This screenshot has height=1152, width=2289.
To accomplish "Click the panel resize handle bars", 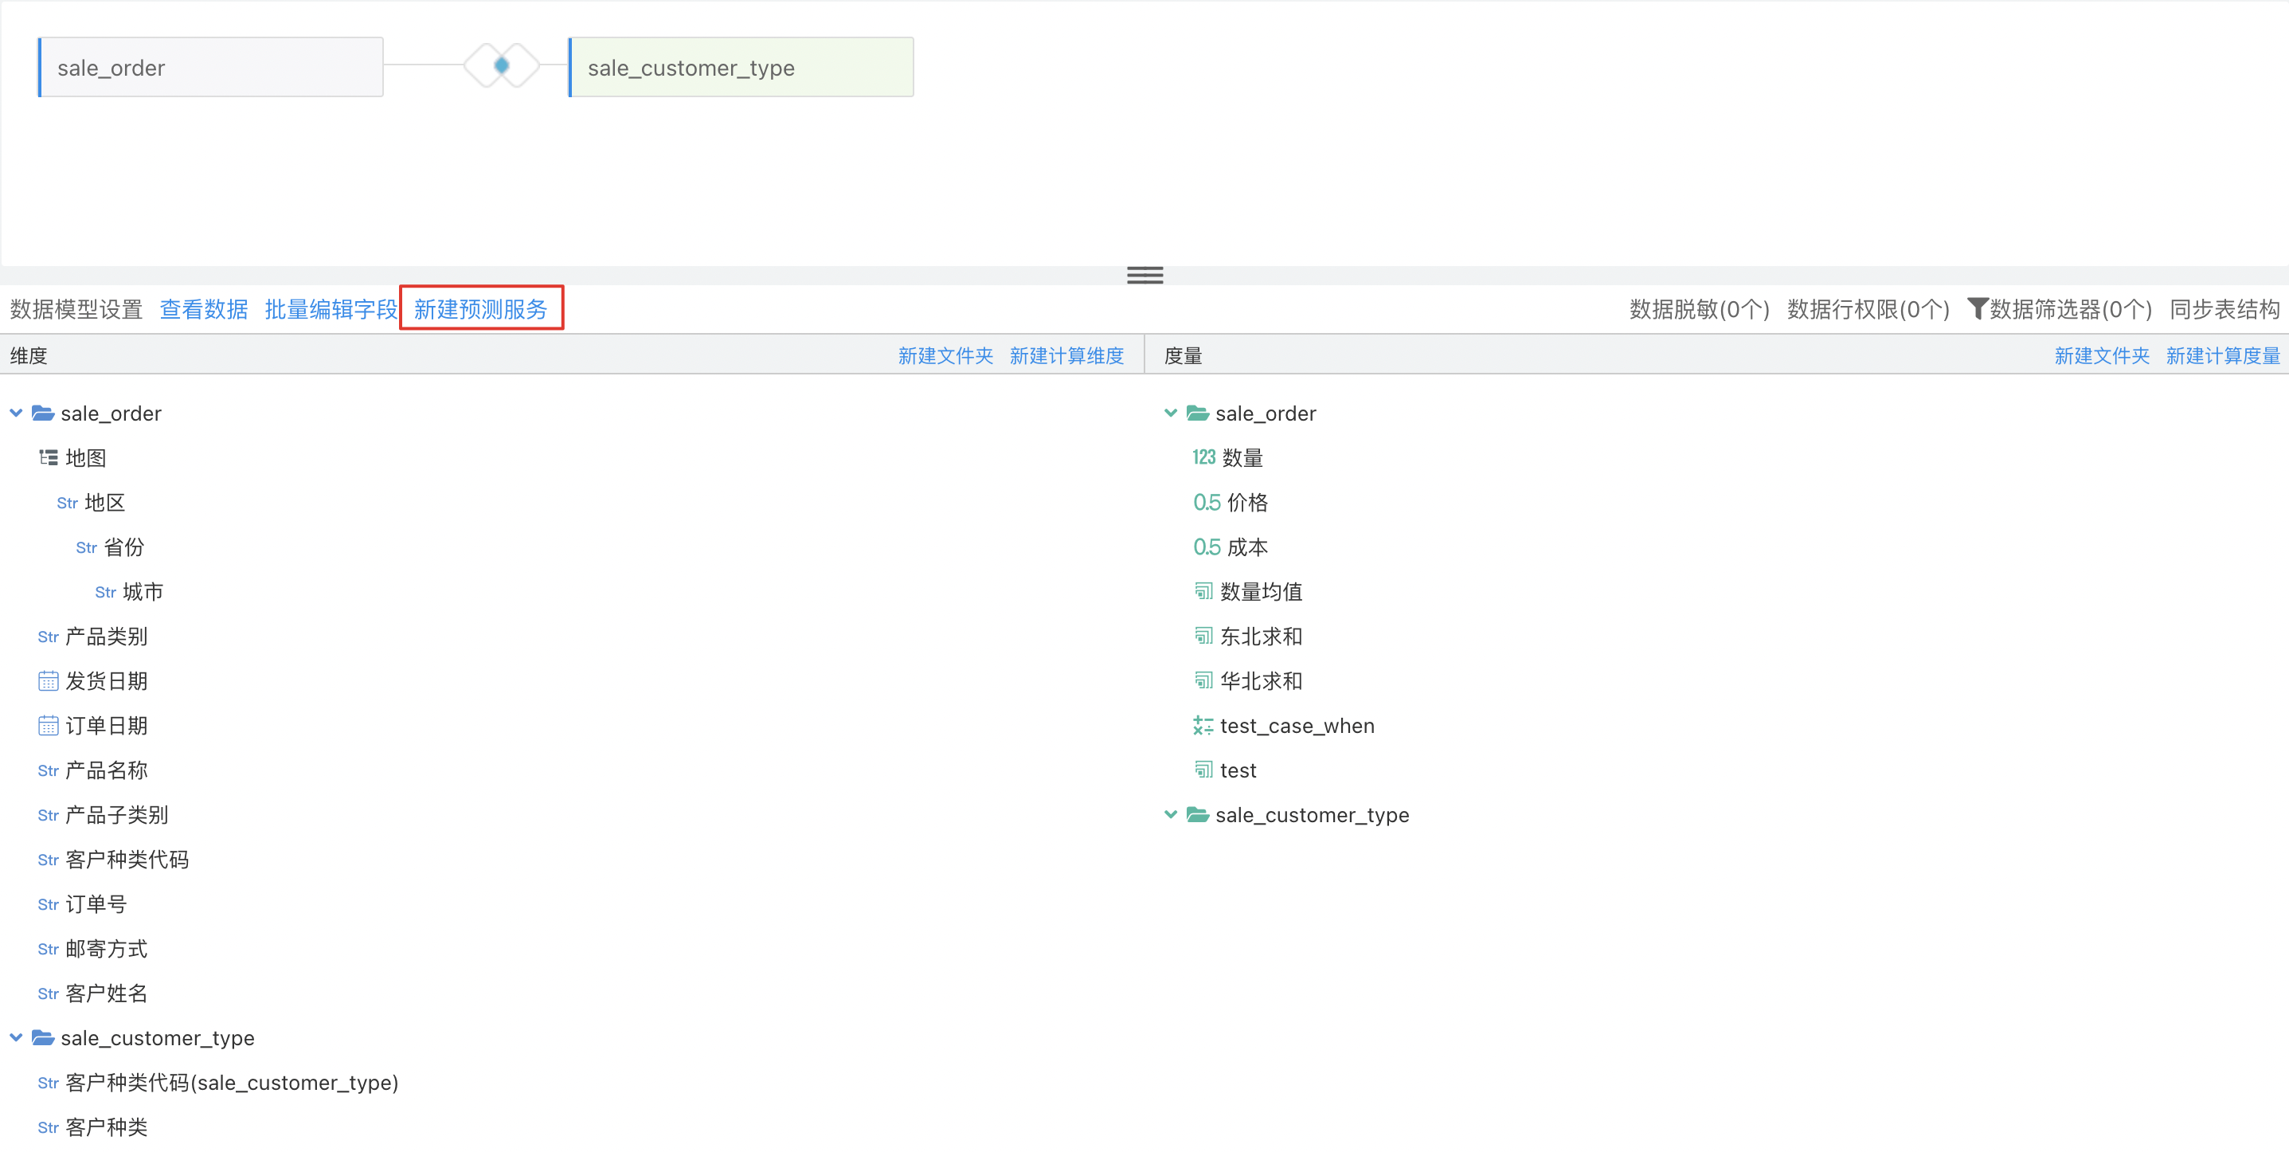I will pyautogui.click(x=1144, y=276).
